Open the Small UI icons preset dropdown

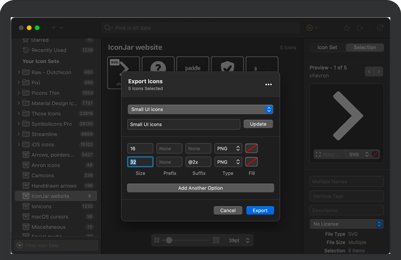(200, 109)
